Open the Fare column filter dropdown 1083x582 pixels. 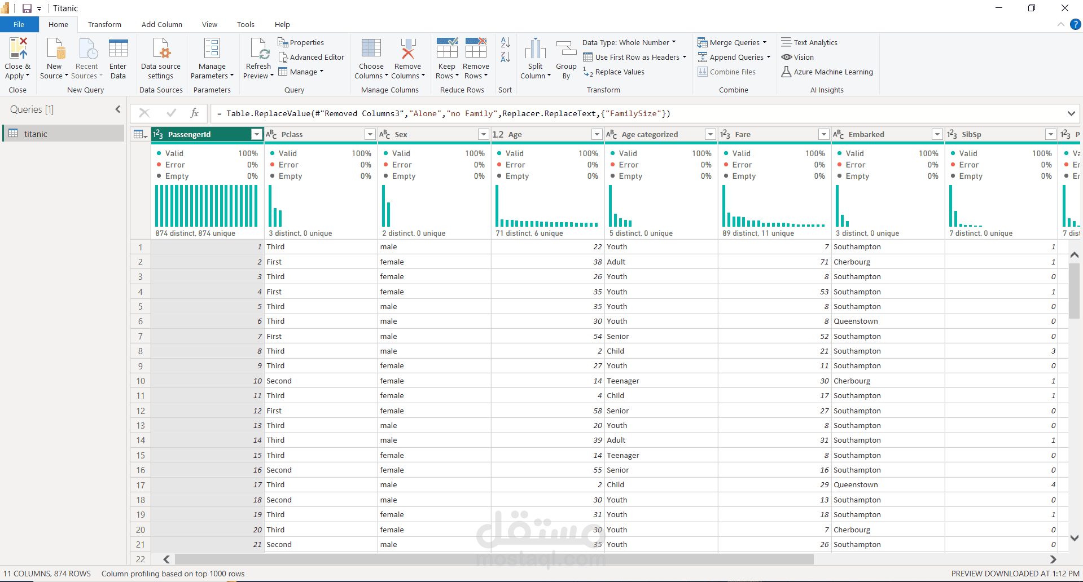pyautogui.click(x=824, y=134)
